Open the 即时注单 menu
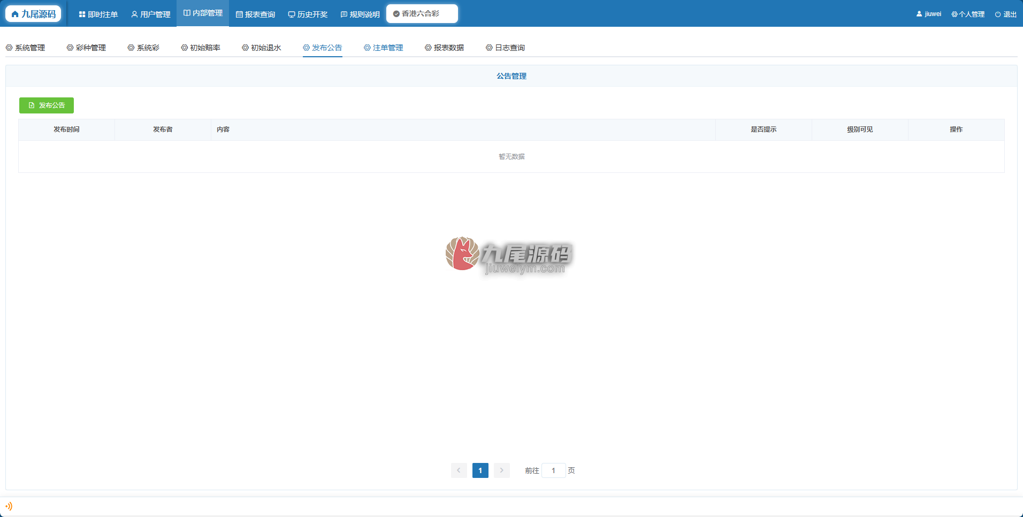Viewport: 1023px width, 517px height. (x=98, y=14)
